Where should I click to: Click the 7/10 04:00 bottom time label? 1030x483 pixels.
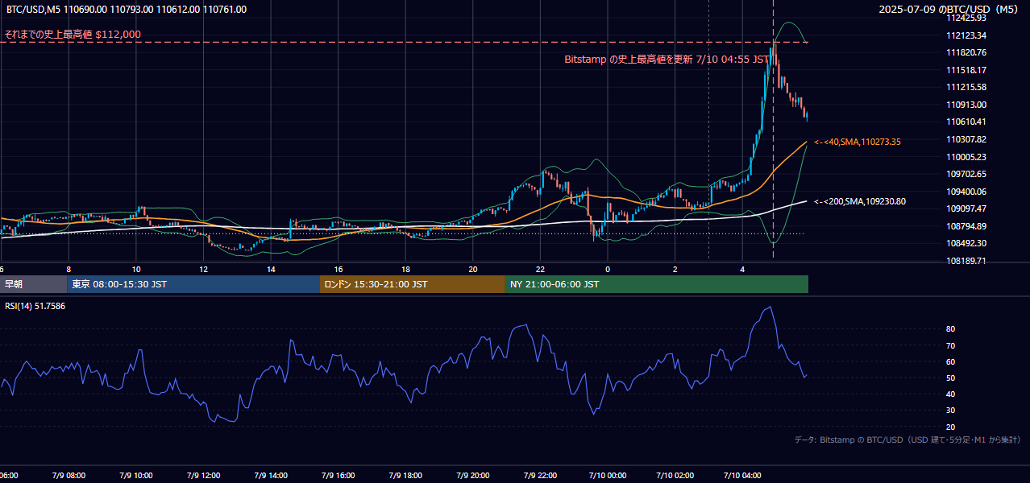[x=742, y=476]
